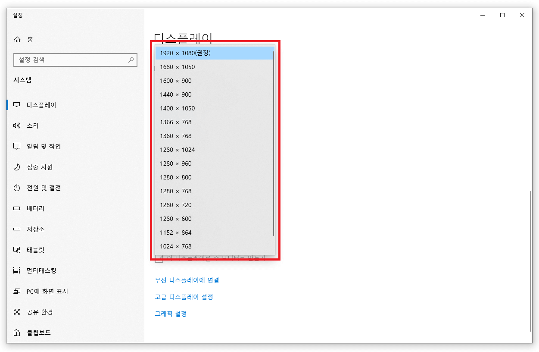Pick 1400 × 1050 from list
This screenshot has height=352, width=539.
tap(215, 108)
